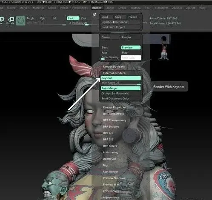The height and width of the screenshot is (200, 212).
Task: Expand Preview Wax section
Action: point(111,184)
